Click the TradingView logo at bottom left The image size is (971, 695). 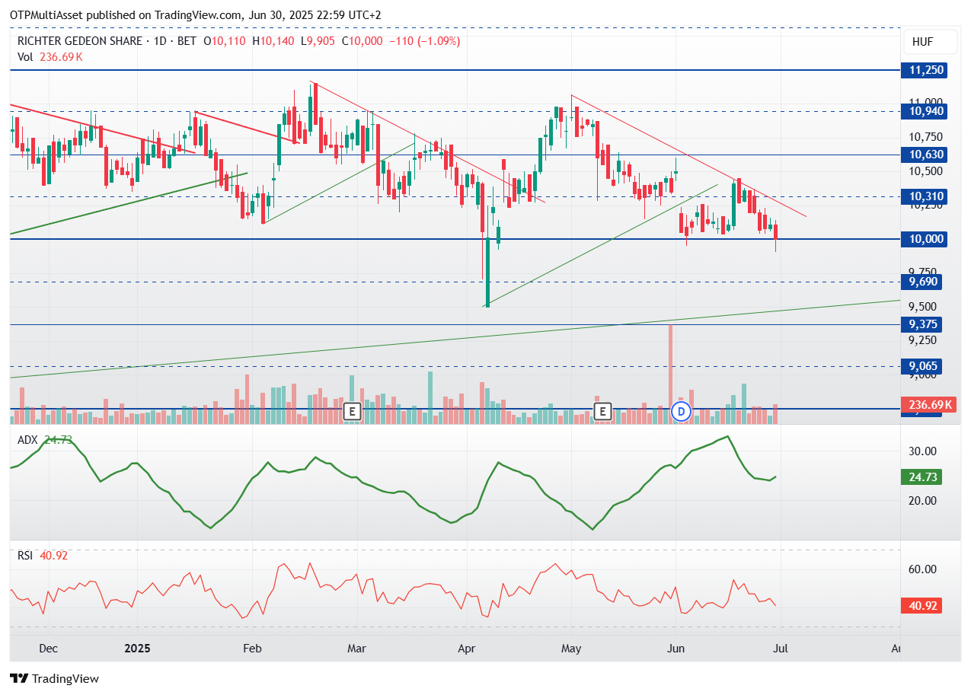[54, 678]
